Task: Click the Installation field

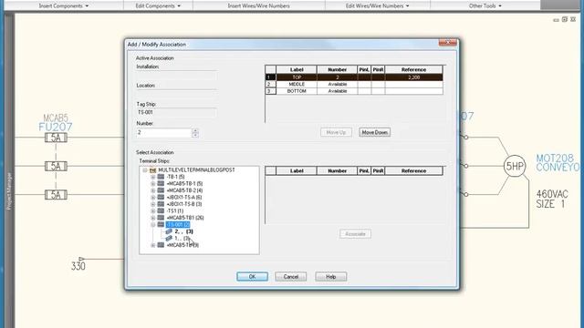Action: click(x=176, y=75)
